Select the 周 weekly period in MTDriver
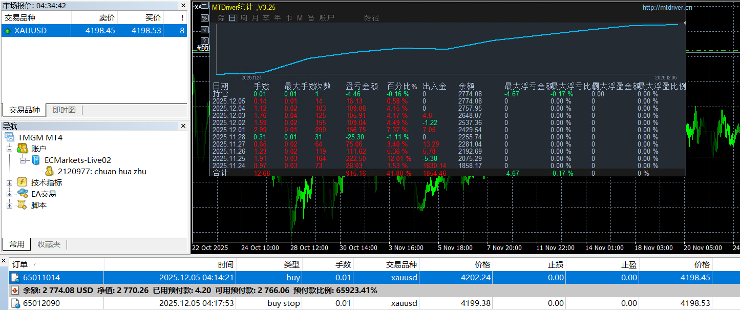The height and width of the screenshot is (310, 740). (x=244, y=18)
